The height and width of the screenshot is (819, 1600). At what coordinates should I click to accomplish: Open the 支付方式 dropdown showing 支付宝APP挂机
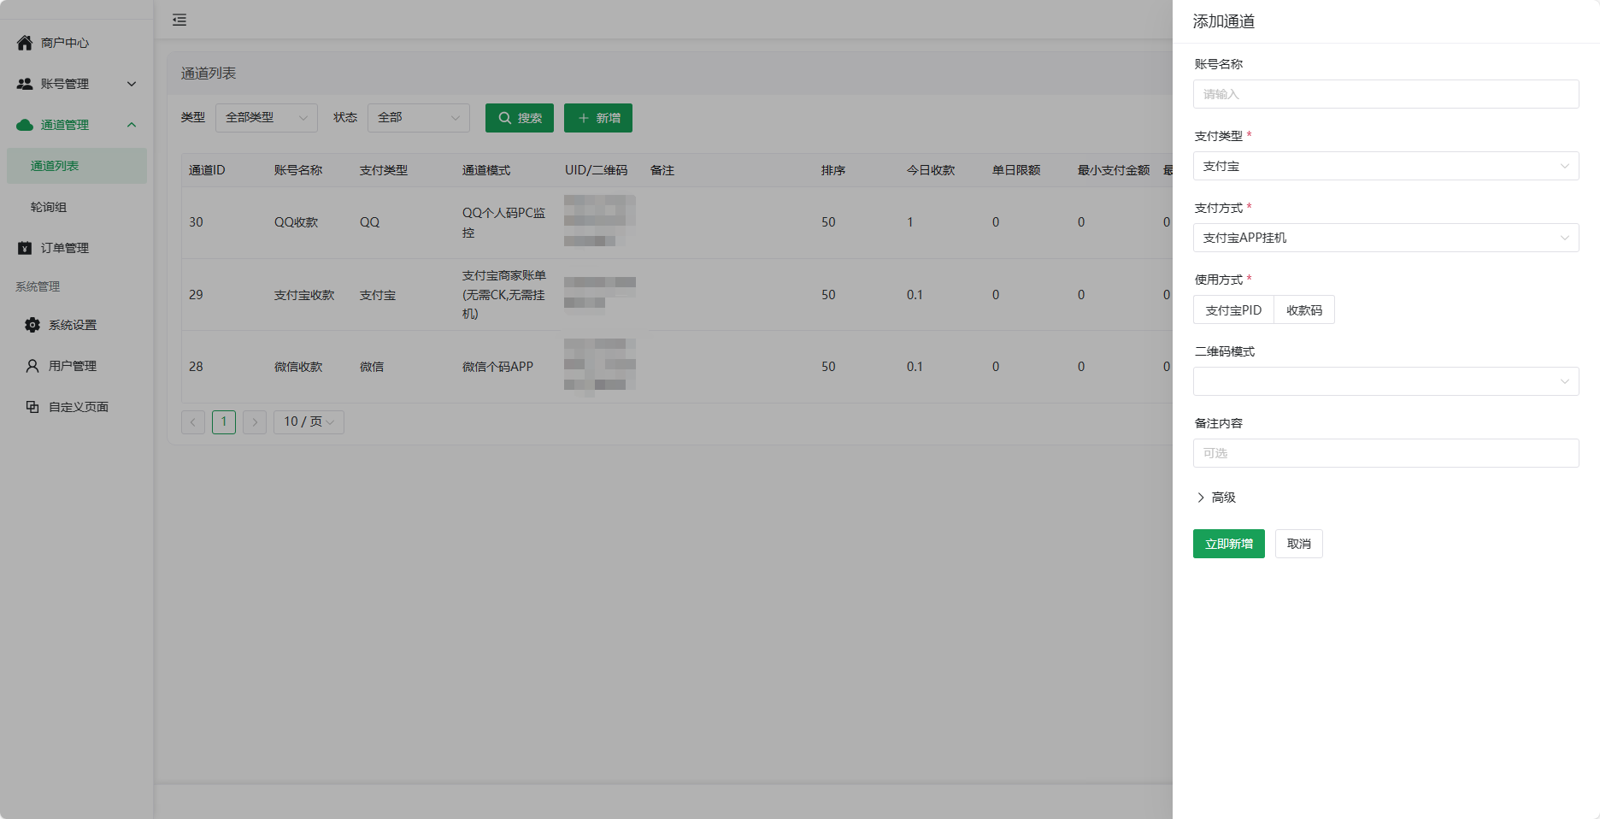point(1385,238)
